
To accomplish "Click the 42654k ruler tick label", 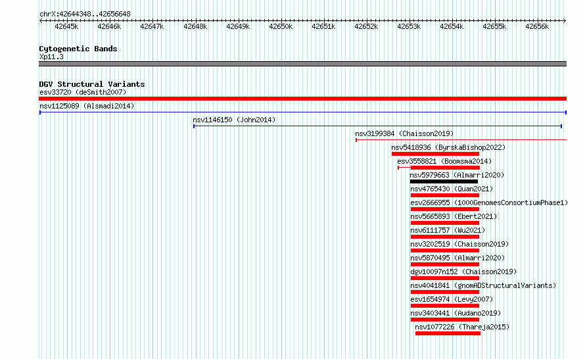I will [x=452, y=26].
